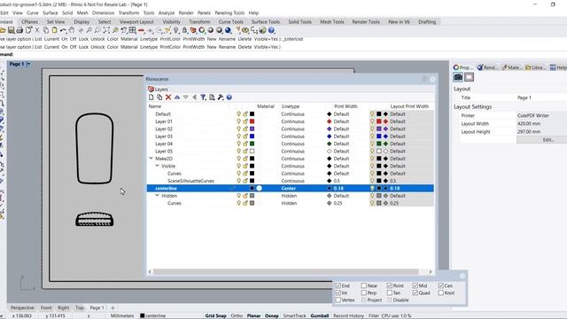Enable the Perp osnap checkbox
The width and height of the screenshot is (567, 319).
pyautogui.click(x=364, y=293)
